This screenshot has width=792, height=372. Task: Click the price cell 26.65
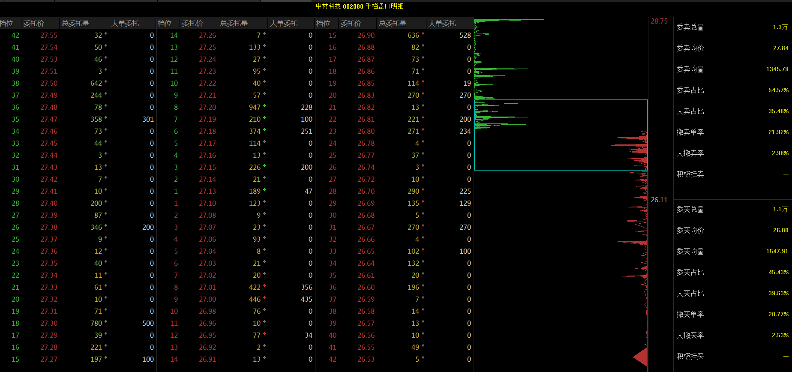pyautogui.click(x=366, y=251)
